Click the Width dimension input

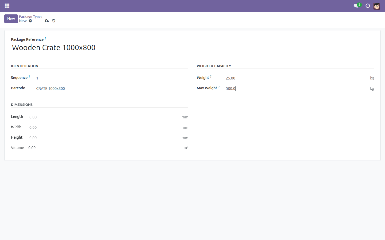coord(104,127)
